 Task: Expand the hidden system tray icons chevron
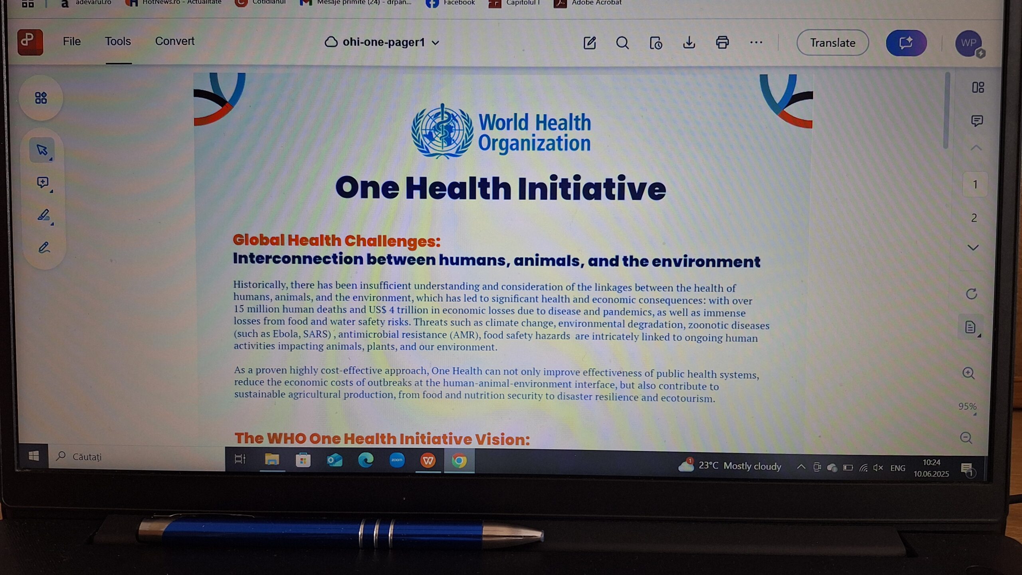[800, 467]
